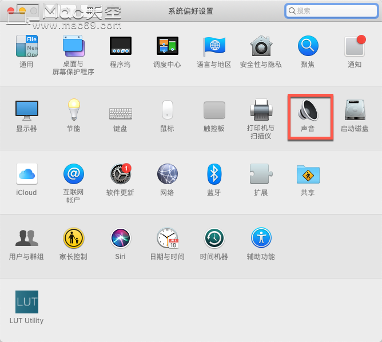Open 打印机与扫描仪 printer icon
Image resolution: width=382 pixels, height=342 pixels.
tap(261, 110)
